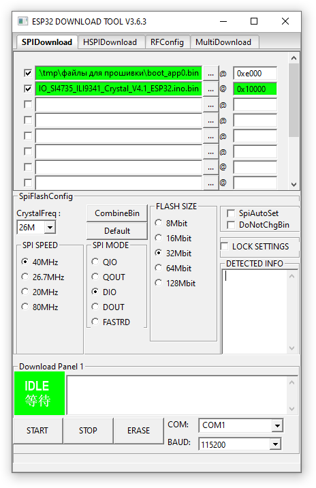The height and width of the screenshot is (488, 316).
Task: Click the boot_app0.bin file path field
Action: tap(118, 73)
